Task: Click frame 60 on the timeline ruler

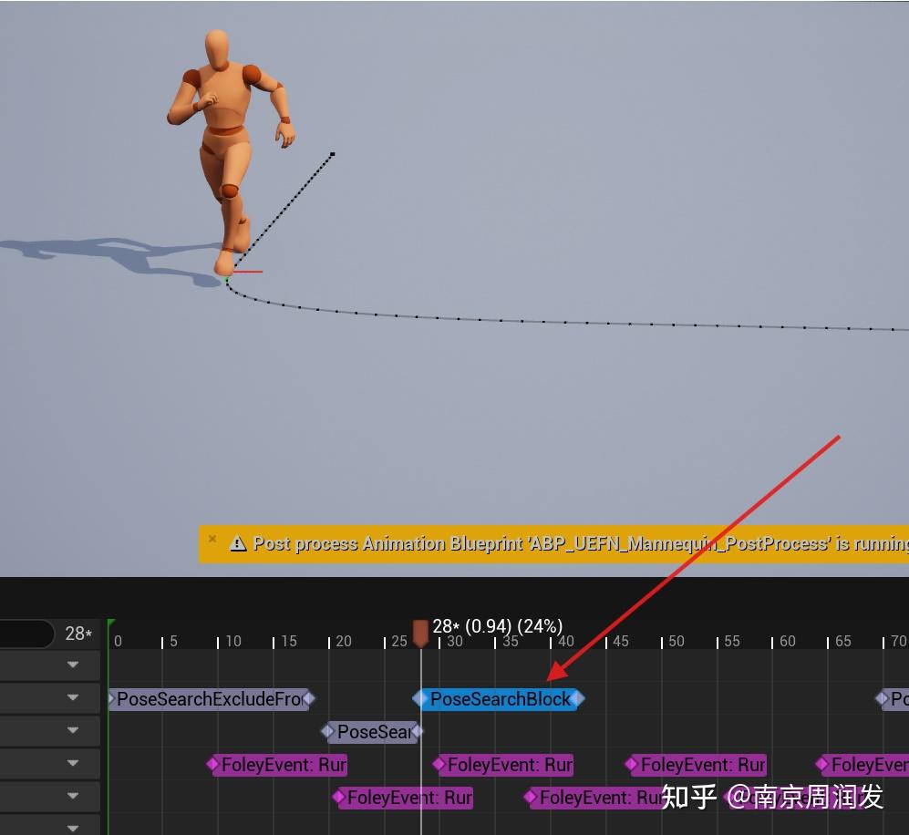Action: (787, 641)
